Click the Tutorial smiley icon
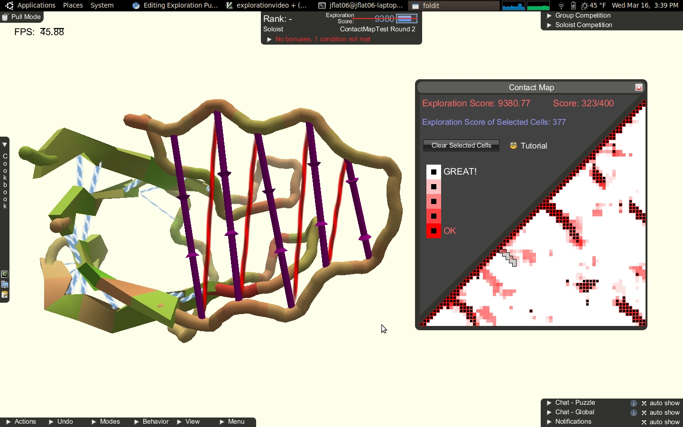This screenshot has height=427, width=683. tap(513, 146)
